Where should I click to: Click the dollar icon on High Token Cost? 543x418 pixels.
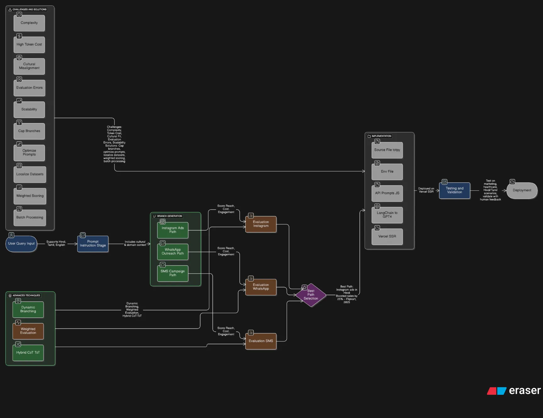point(19,36)
